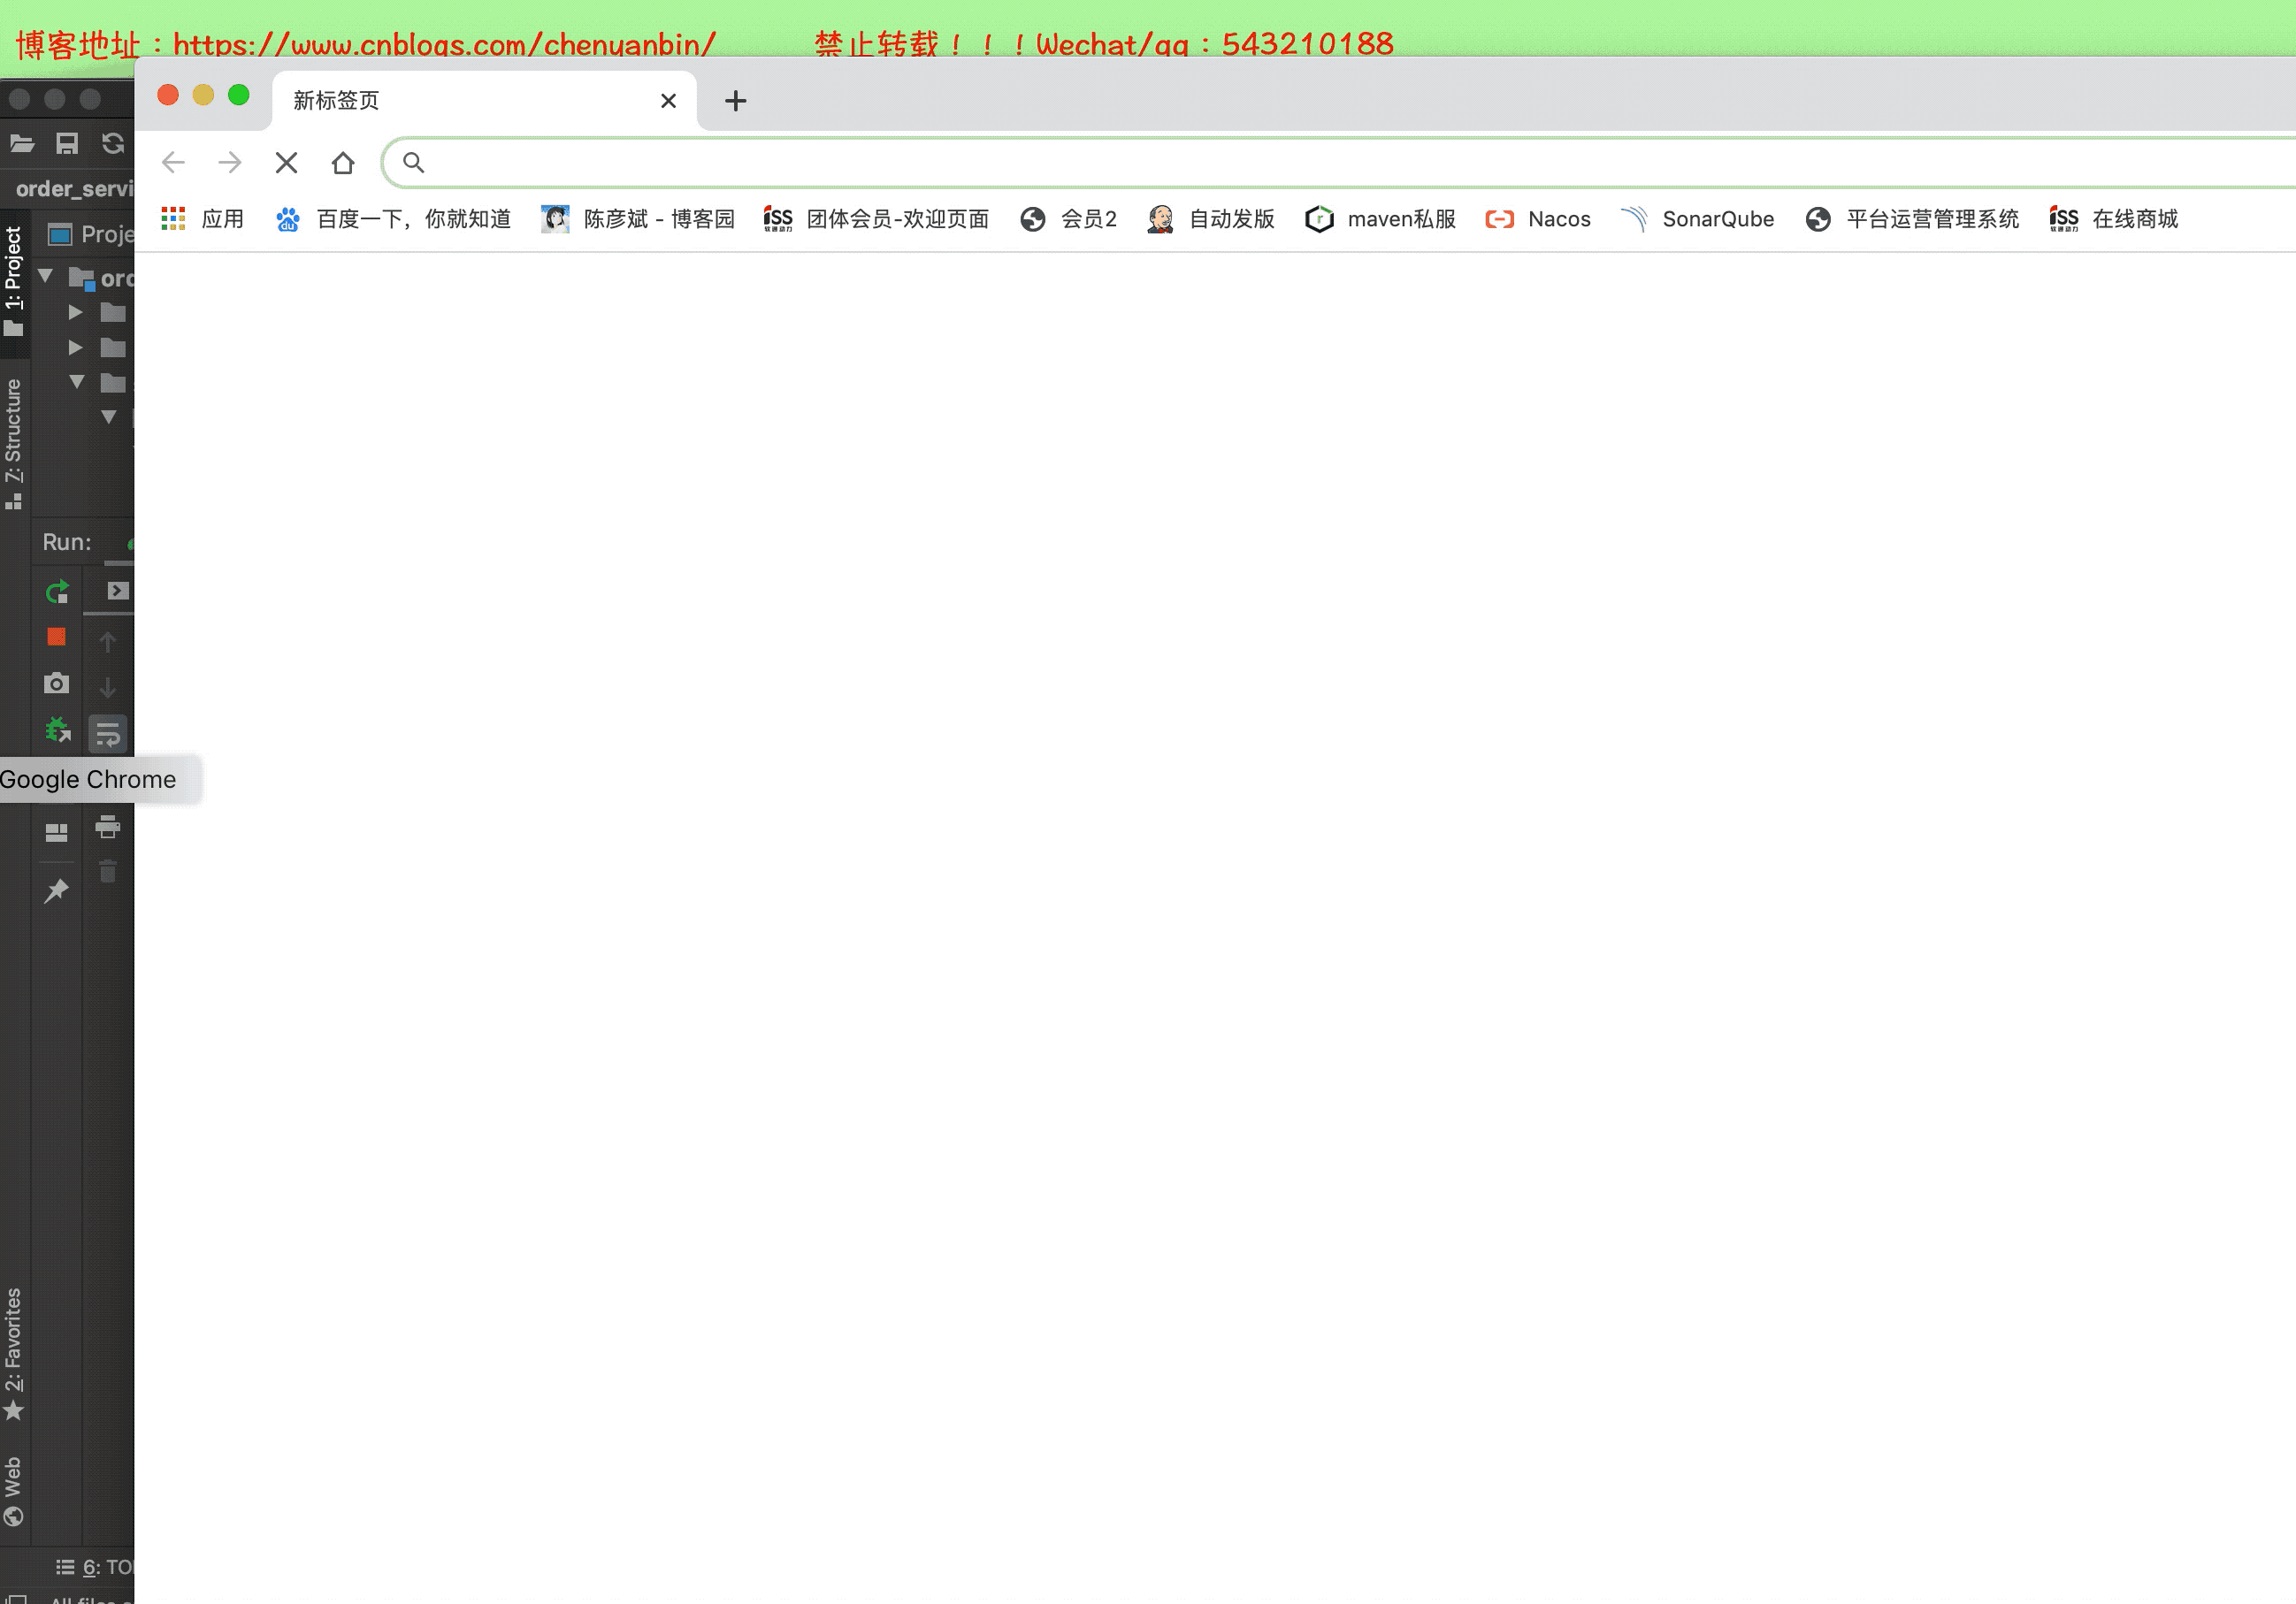Rerun the application in Run panel
Image resolution: width=2296 pixels, height=1604 pixels.
[x=57, y=592]
